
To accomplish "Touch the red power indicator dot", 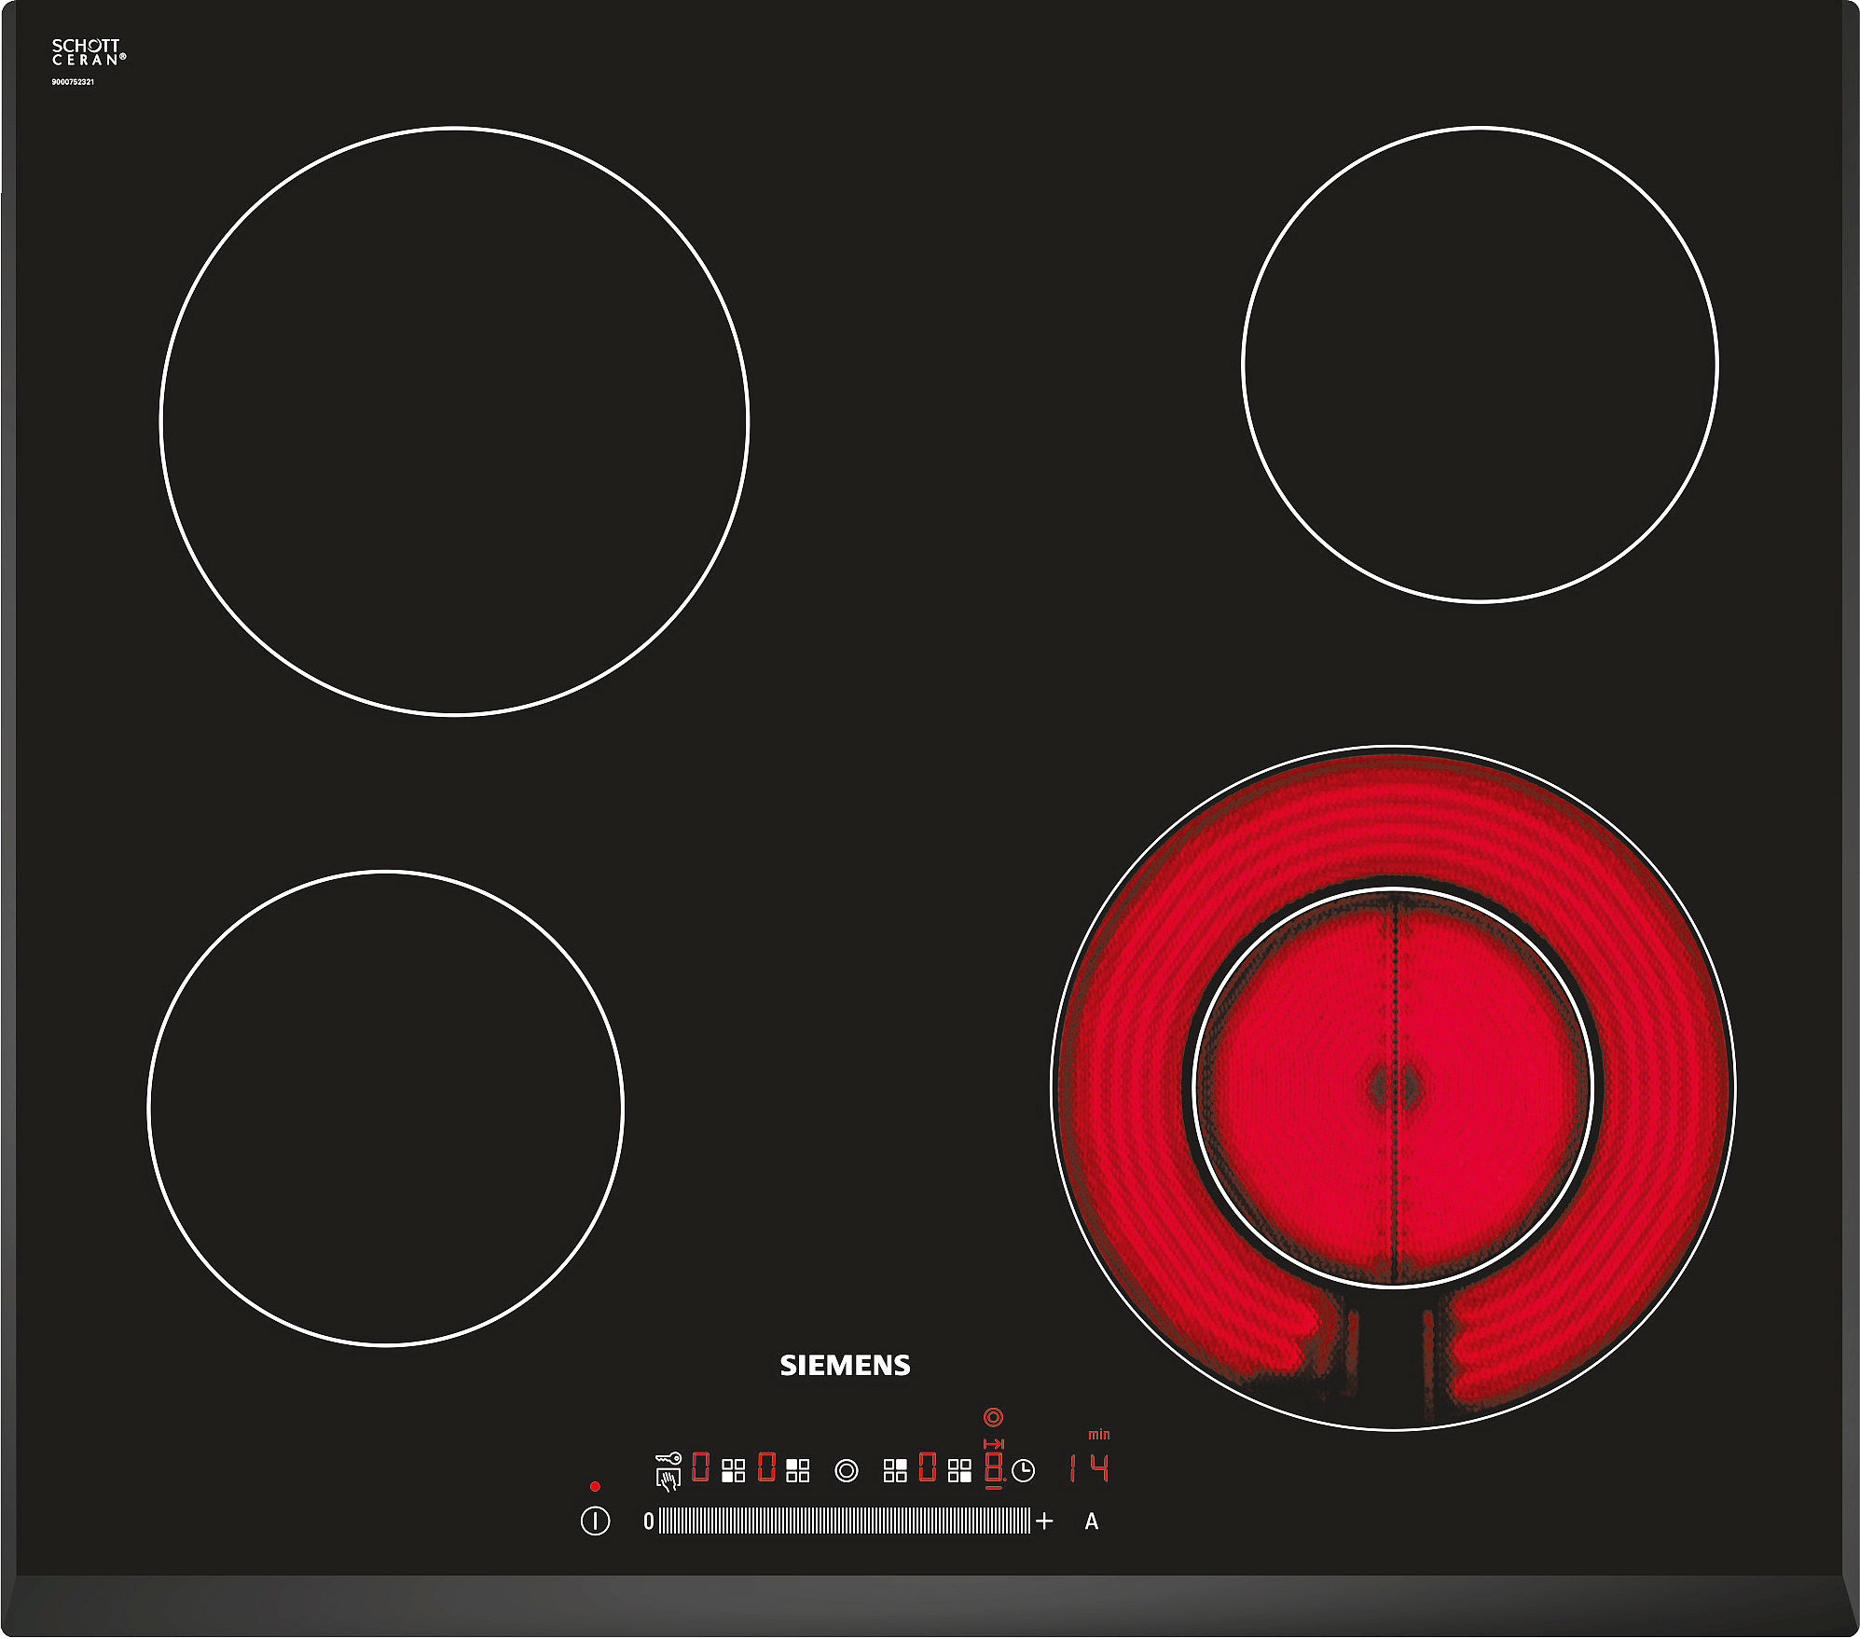I will click(595, 1487).
